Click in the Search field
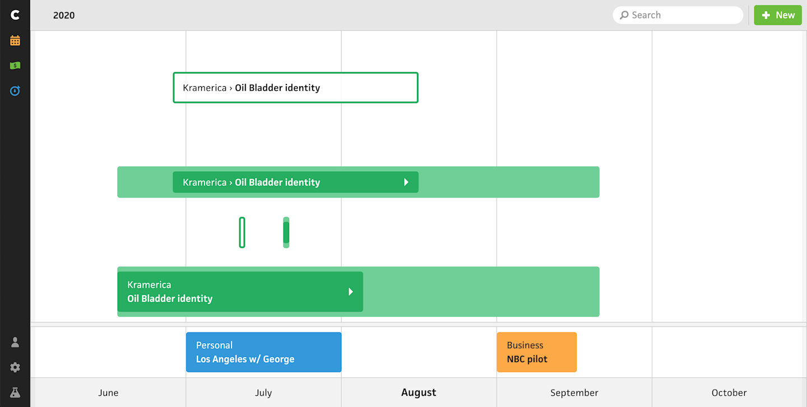 point(678,15)
